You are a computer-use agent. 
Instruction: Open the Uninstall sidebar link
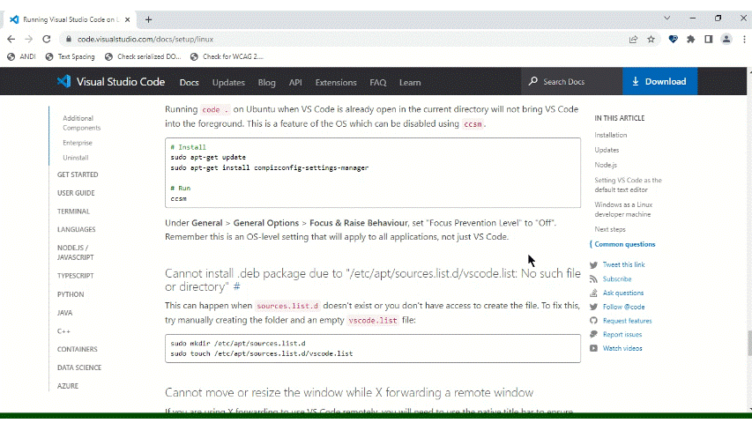pos(75,158)
